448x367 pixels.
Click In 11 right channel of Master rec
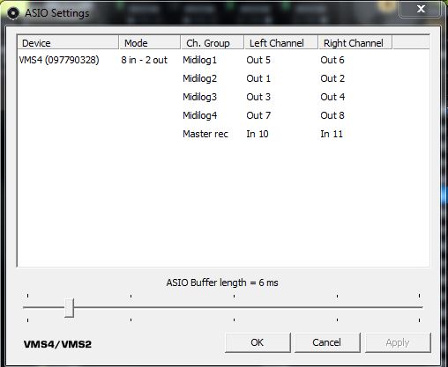(332, 134)
